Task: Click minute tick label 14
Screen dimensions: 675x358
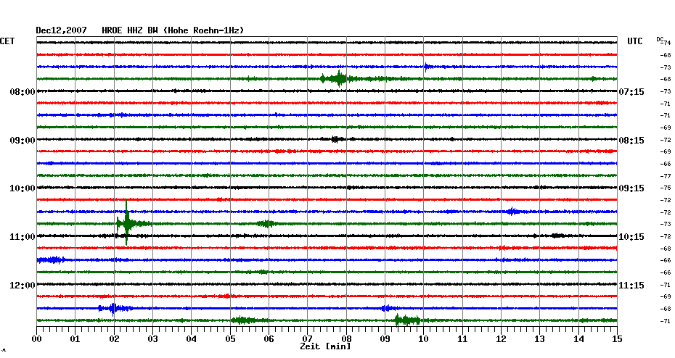Action: pyautogui.click(x=578, y=339)
